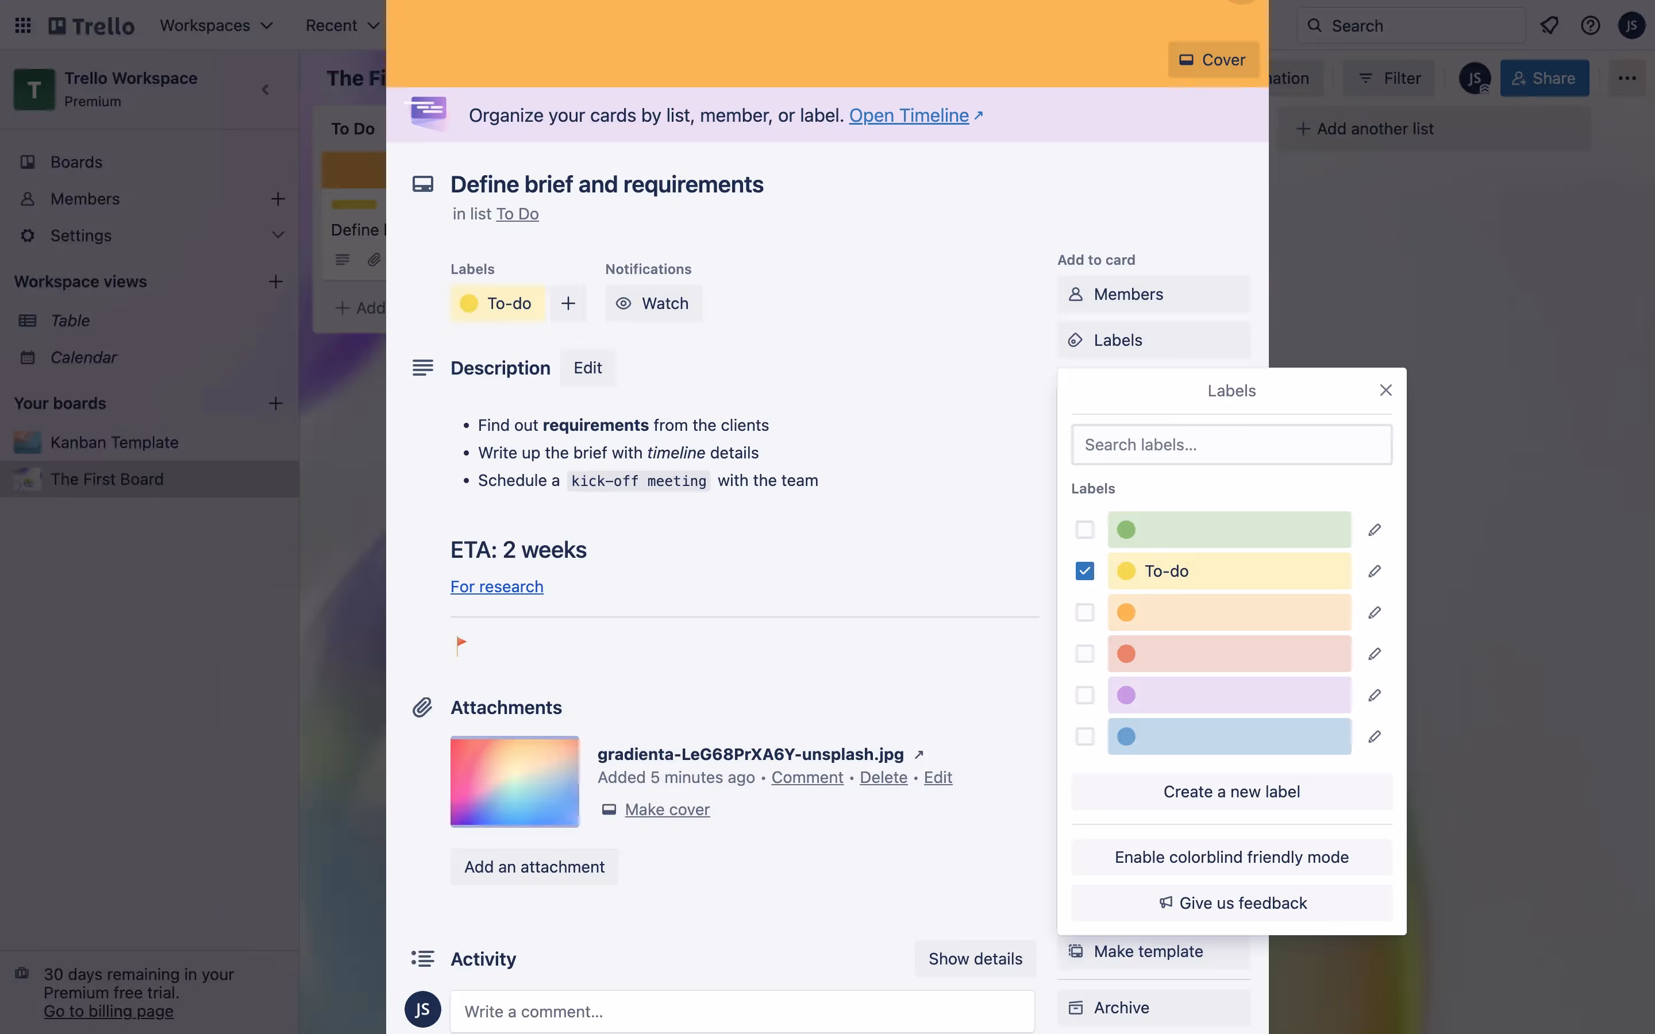Check the purple label checkbox
This screenshot has height=1034, width=1655.
[x=1084, y=696]
